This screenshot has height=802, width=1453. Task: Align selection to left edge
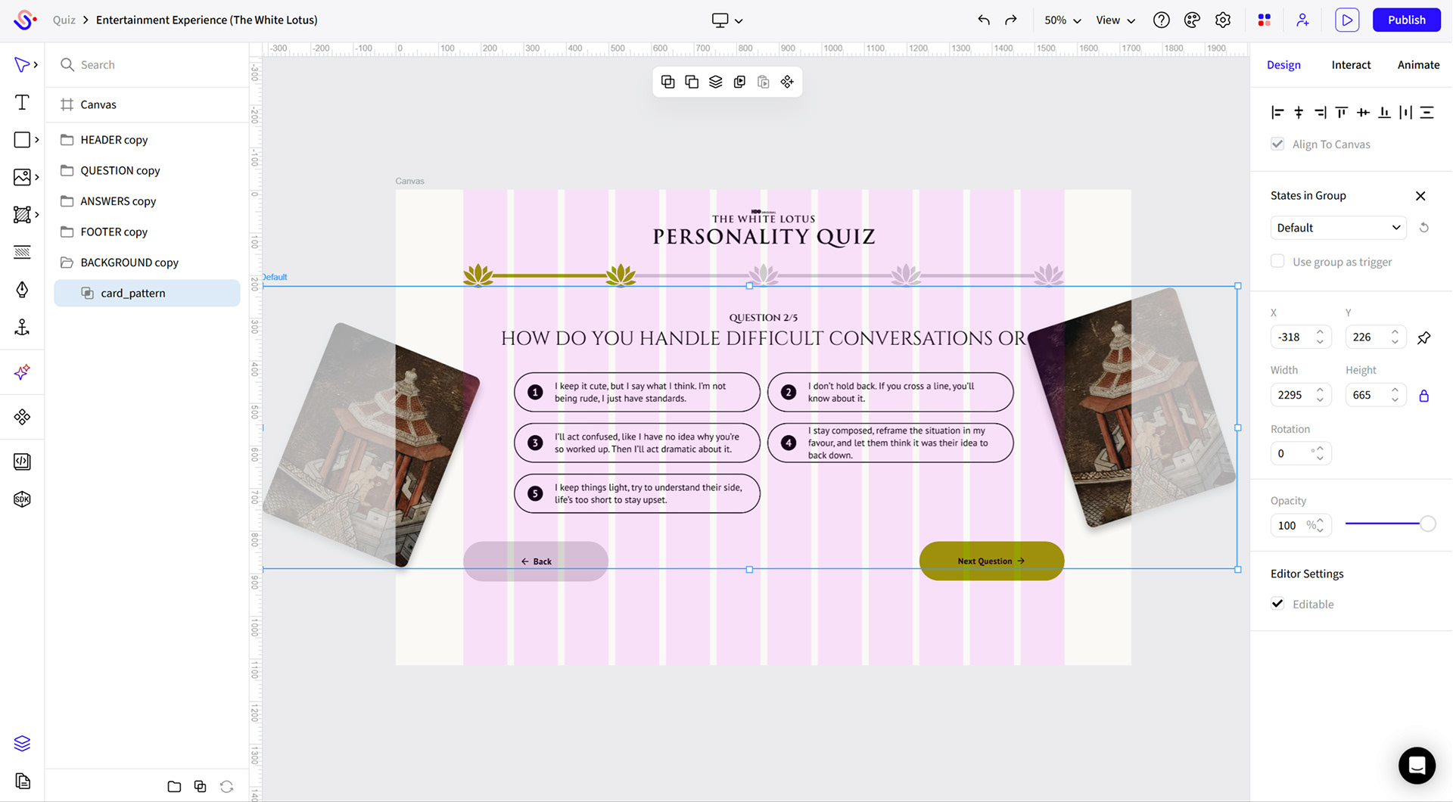tap(1277, 113)
